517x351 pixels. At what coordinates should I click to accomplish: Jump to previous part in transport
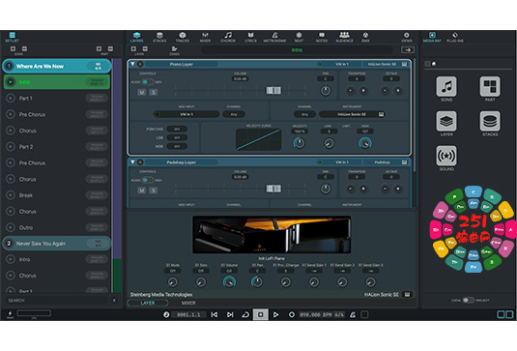[214, 314]
